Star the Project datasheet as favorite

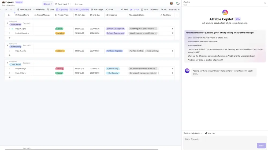(13, 2)
